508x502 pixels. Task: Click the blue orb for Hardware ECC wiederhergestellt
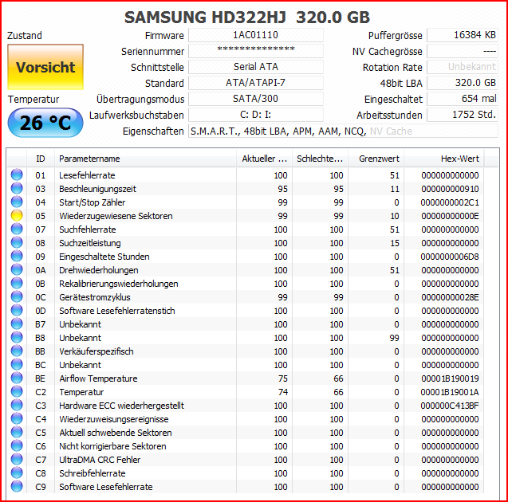tap(17, 406)
